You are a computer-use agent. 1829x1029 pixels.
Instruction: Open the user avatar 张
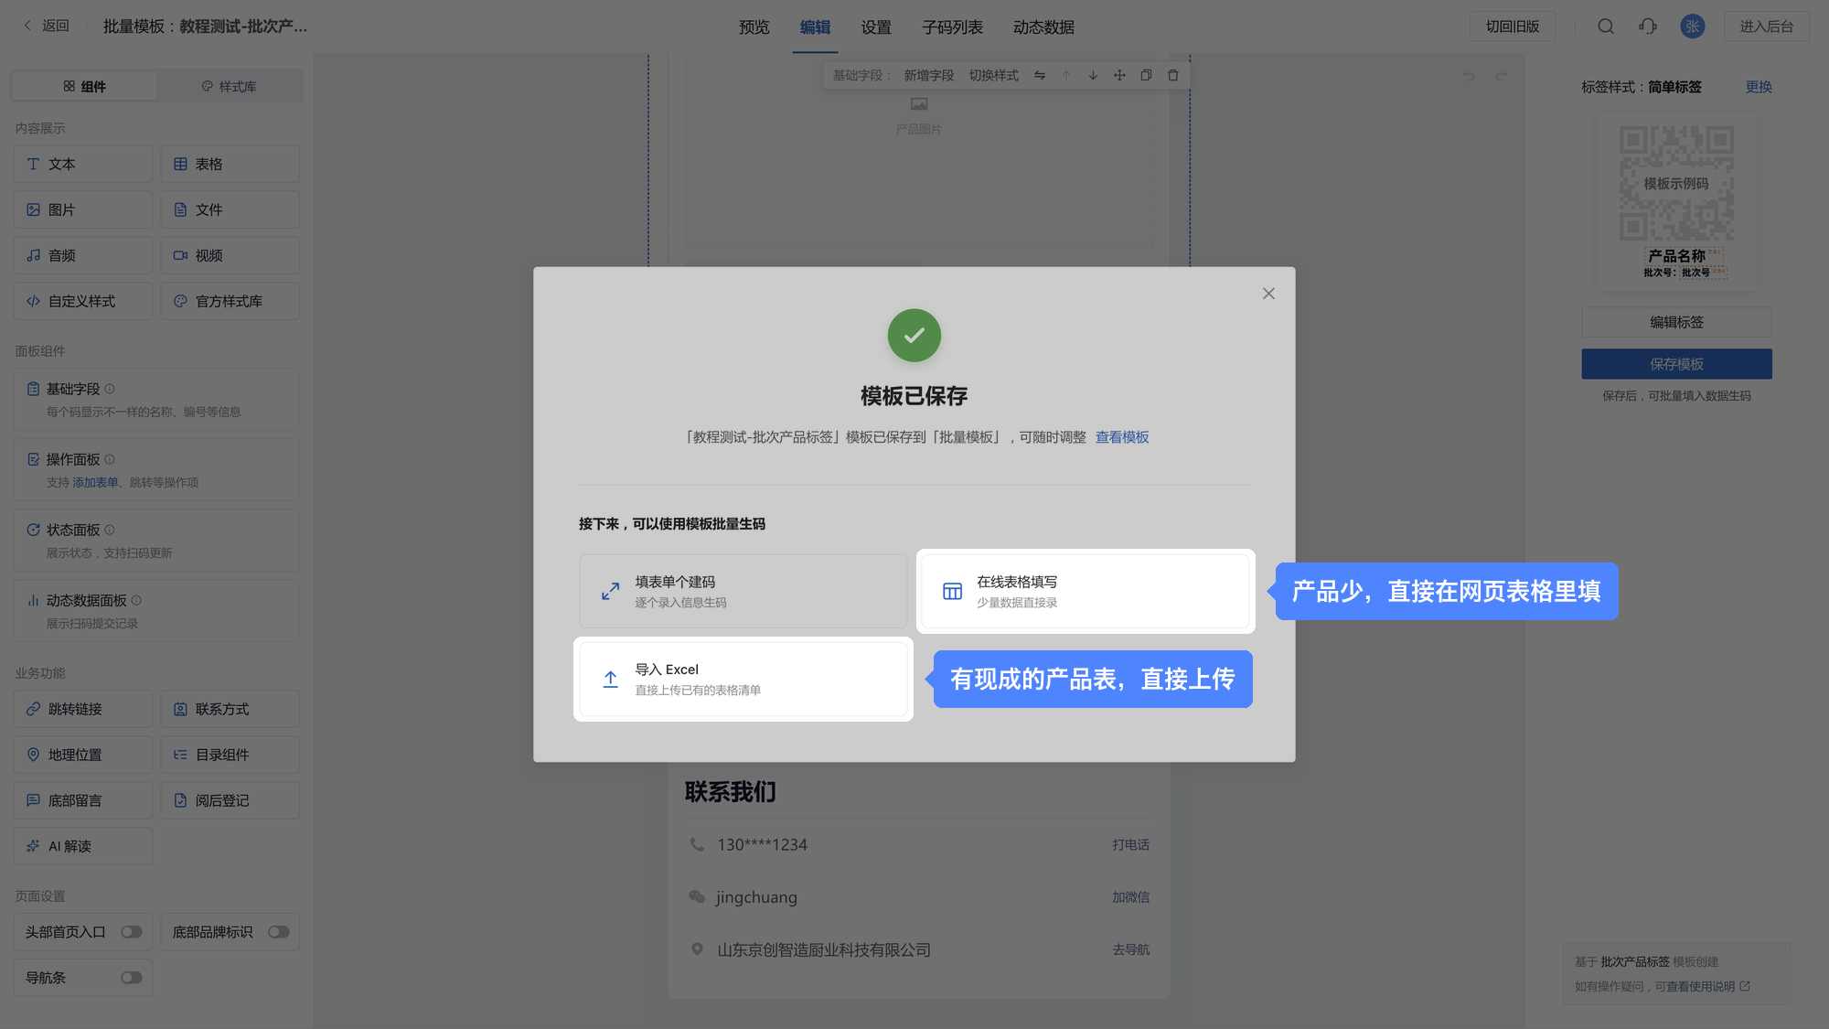coord(1693,26)
